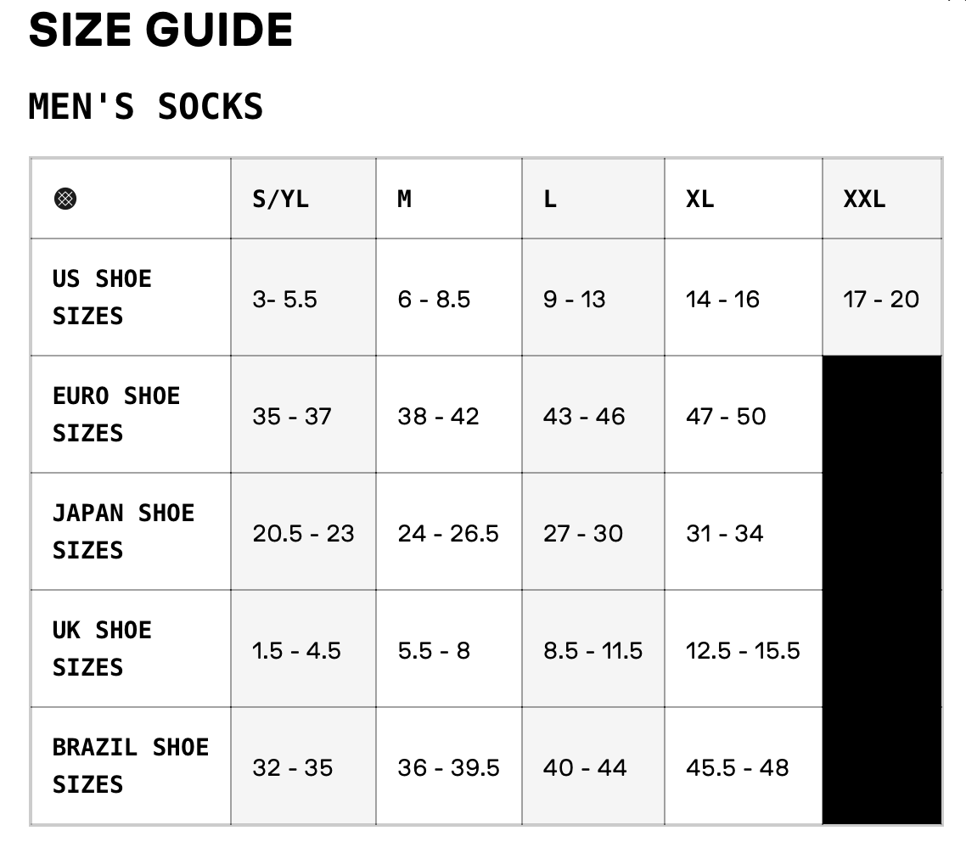Select the UK size 12.5 - 15.5 cell
This screenshot has height=842, width=966.
pos(743,650)
